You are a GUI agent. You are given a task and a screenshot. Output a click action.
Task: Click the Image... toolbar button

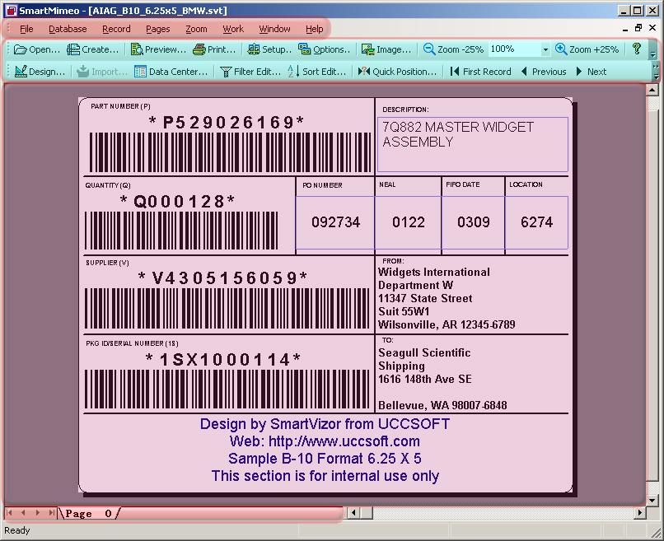point(386,49)
